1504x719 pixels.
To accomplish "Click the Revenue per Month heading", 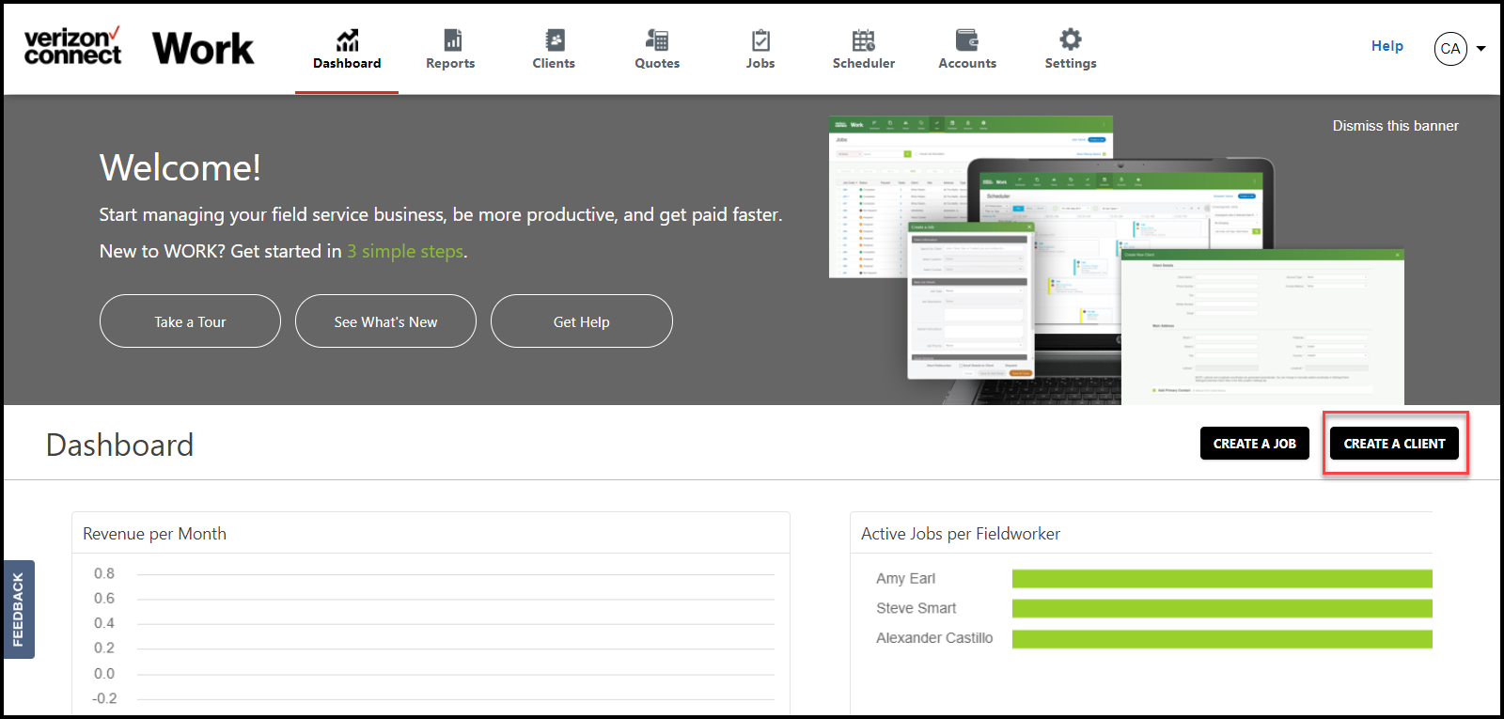I will tap(154, 534).
